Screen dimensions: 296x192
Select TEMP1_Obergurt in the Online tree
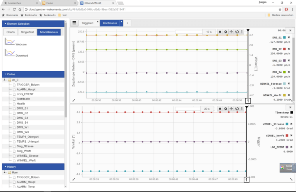click(28, 137)
